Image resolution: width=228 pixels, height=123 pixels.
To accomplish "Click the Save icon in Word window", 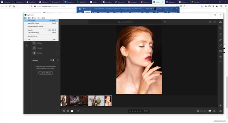I will (x=80, y=9).
